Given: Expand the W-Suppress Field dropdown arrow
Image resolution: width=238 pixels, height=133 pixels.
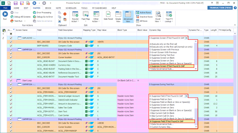Looking at the screenshot, I should click(186, 96).
